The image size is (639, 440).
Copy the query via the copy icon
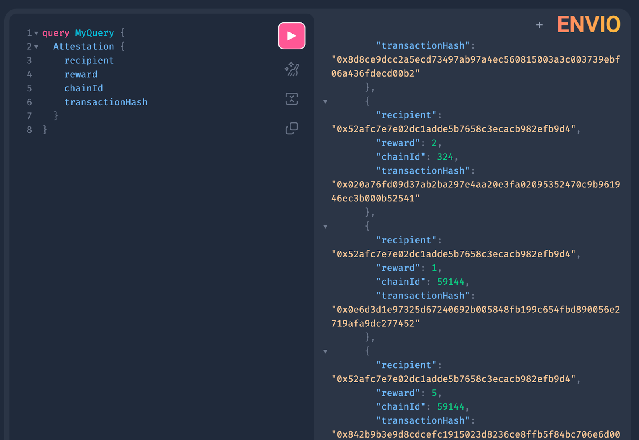tap(292, 128)
